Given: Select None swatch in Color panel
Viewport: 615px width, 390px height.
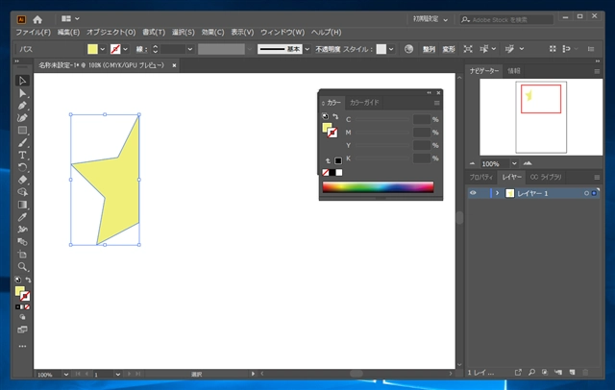Looking at the screenshot, I should click(x=326, y=173).
